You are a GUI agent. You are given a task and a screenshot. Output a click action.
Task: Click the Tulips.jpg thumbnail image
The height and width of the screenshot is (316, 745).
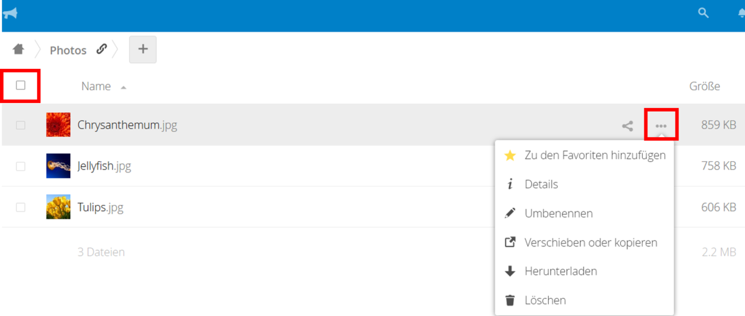[x=58, y=207]
